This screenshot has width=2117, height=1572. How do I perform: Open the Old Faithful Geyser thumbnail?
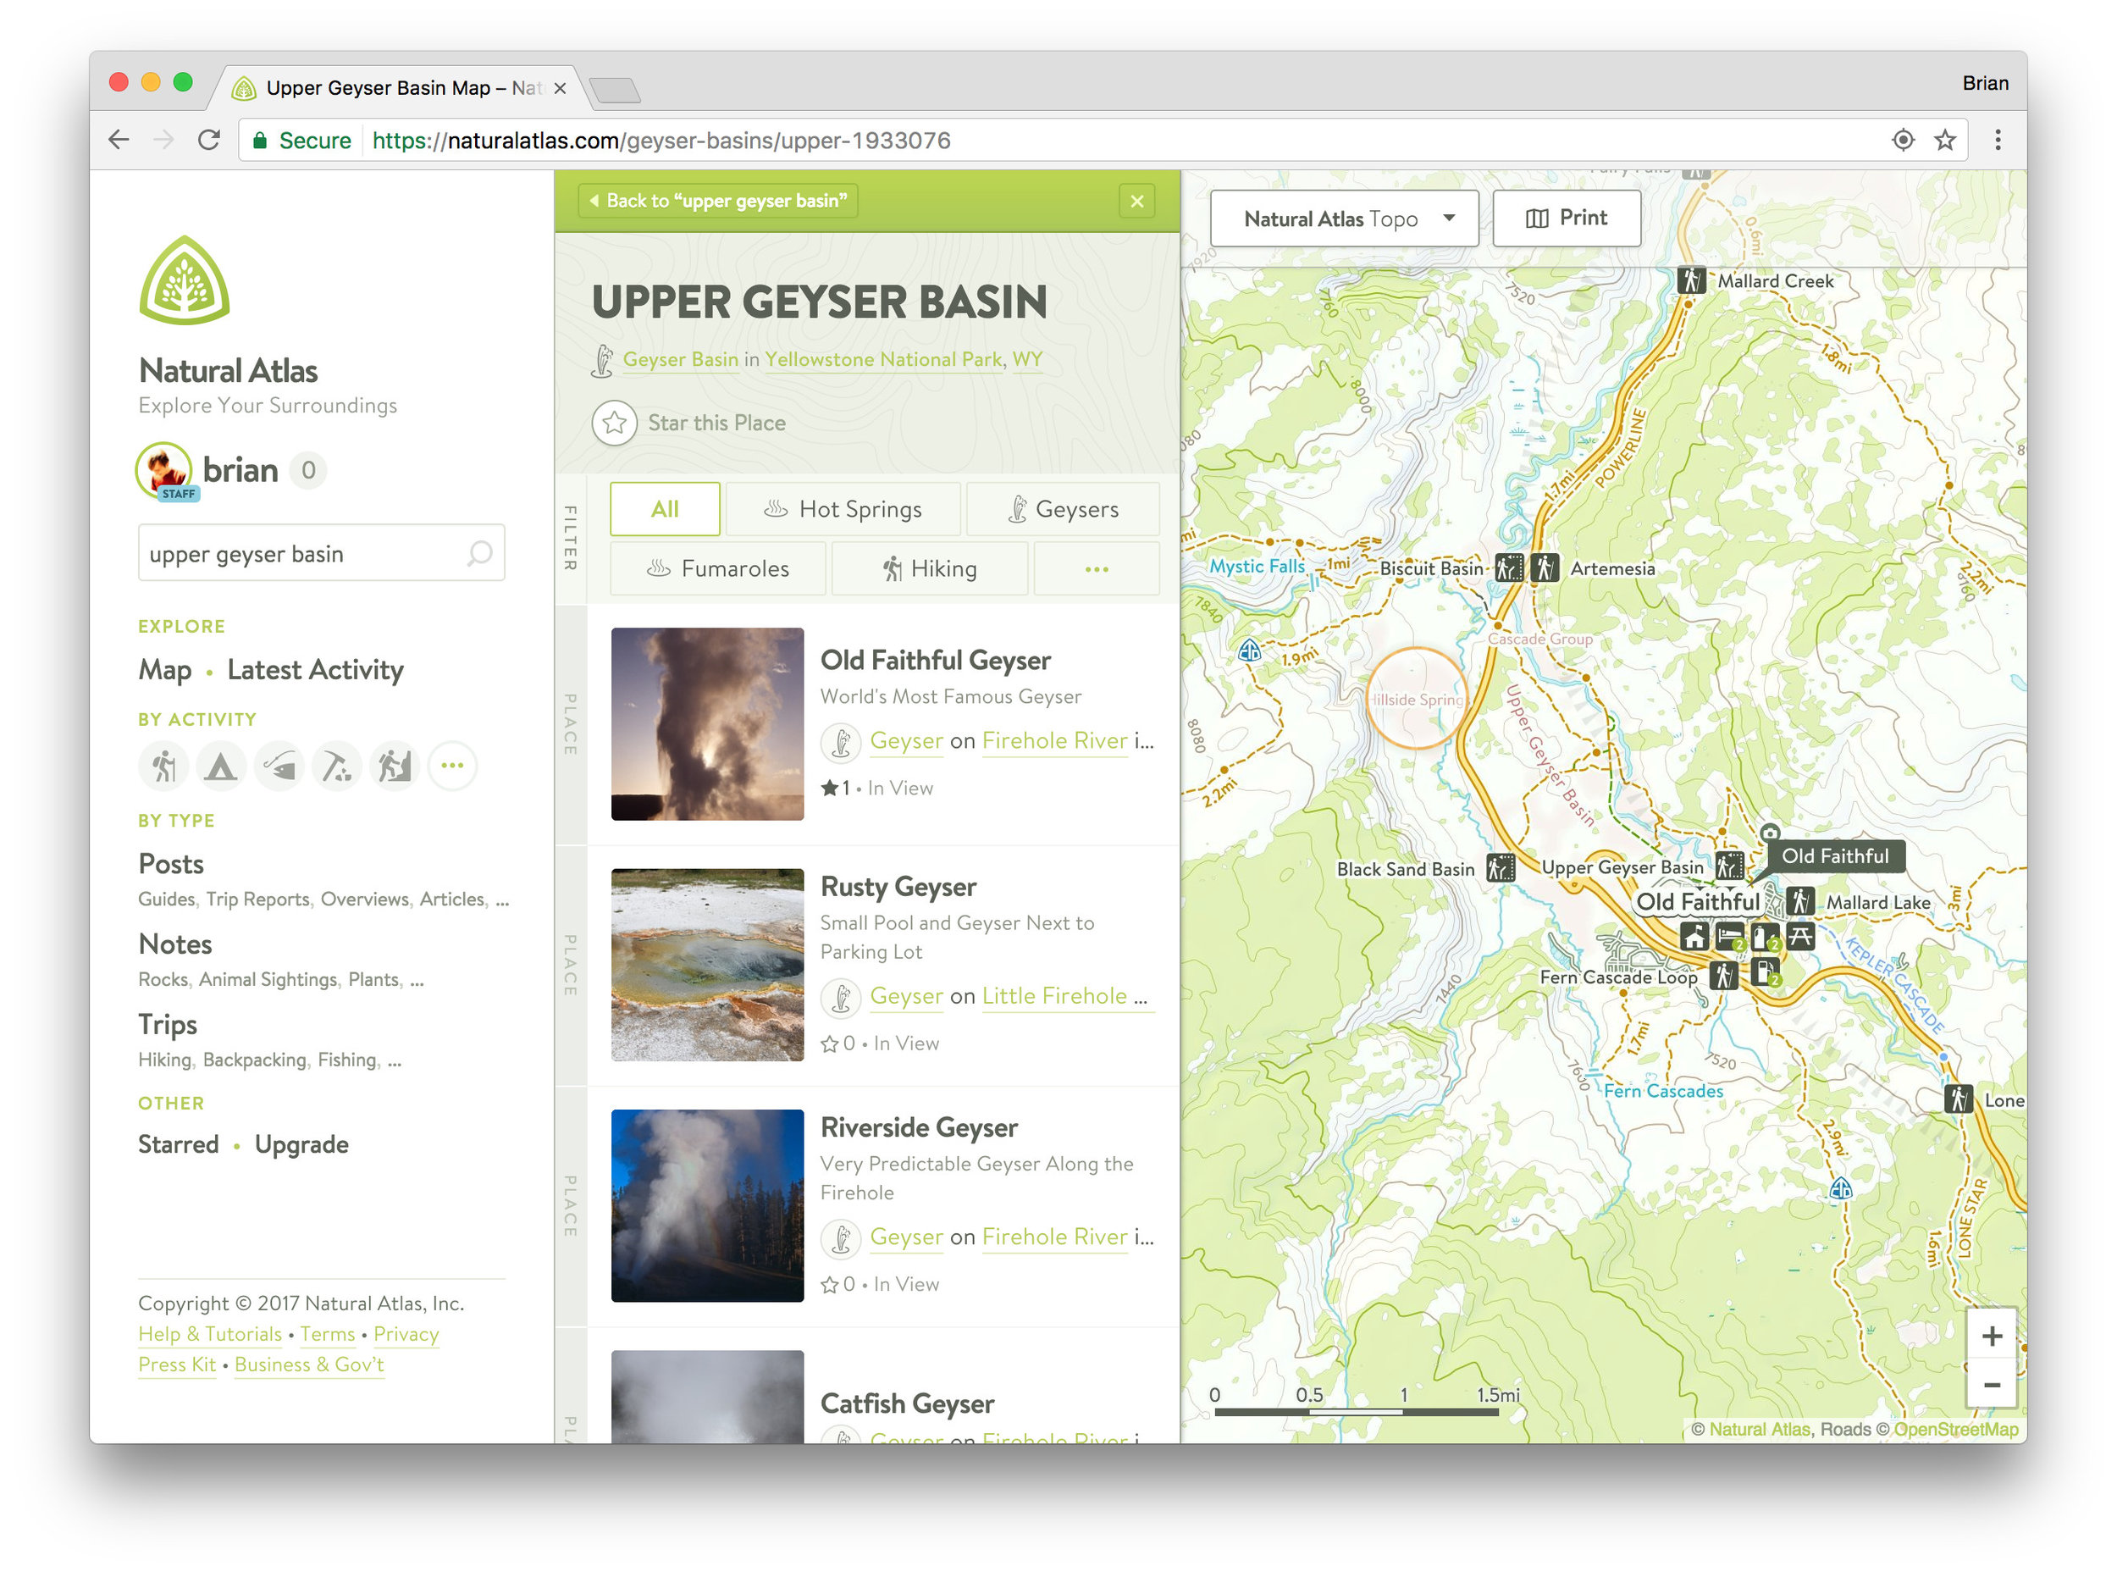point(708,725)
